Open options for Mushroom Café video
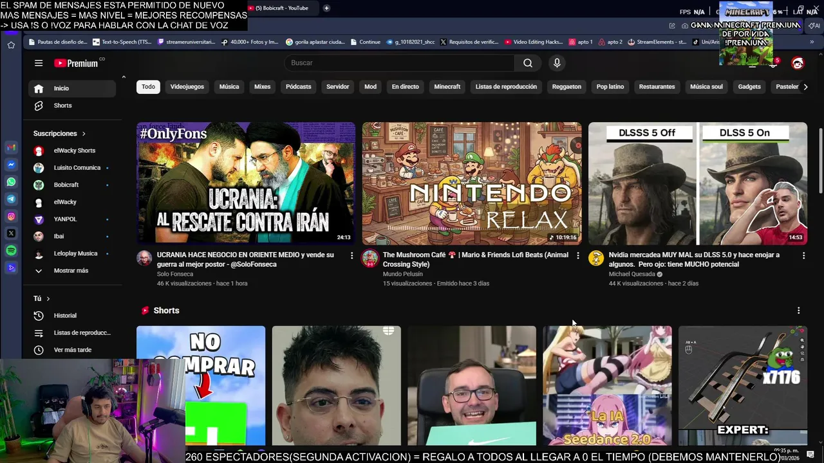824x463 pixels. (x=577, y=256)
